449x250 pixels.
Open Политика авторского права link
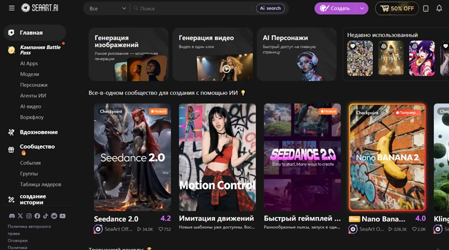point(29,230)
